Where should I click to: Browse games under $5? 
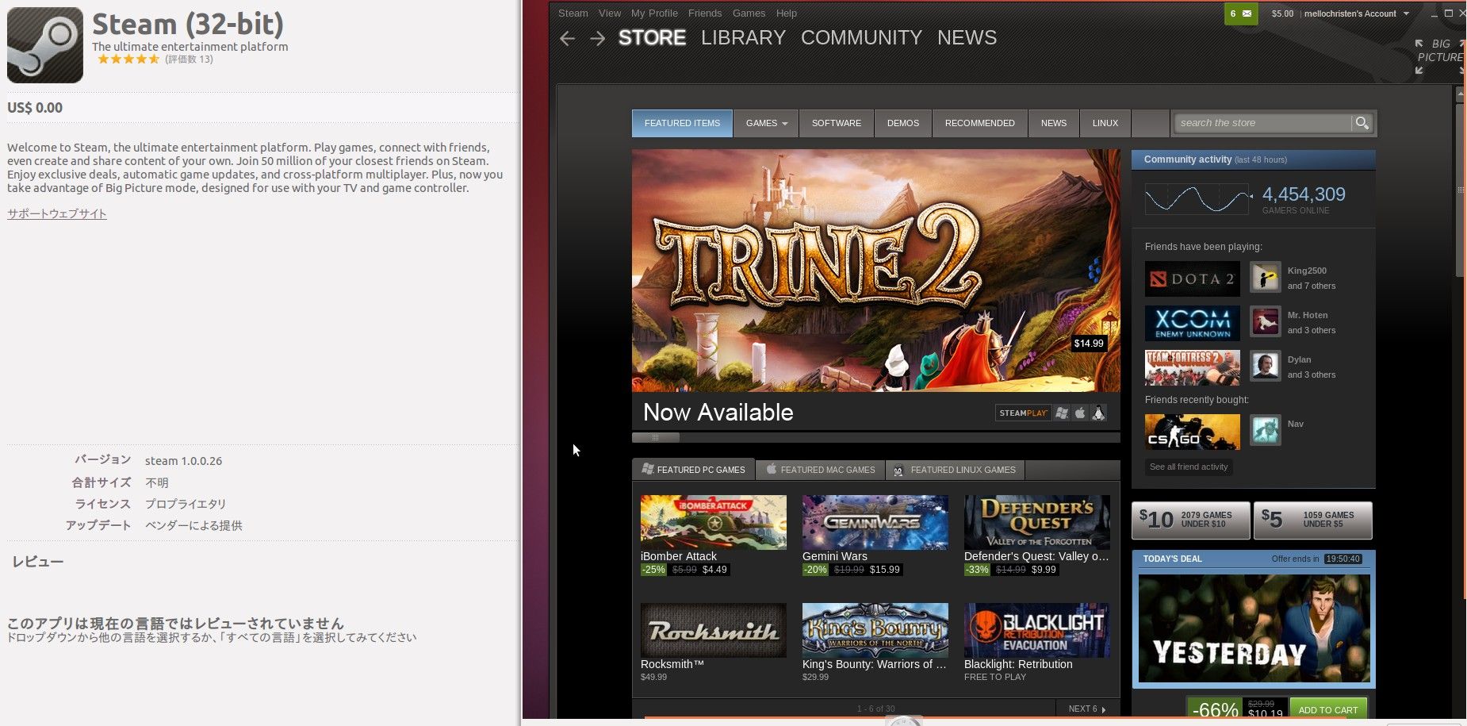(1313, 520)
